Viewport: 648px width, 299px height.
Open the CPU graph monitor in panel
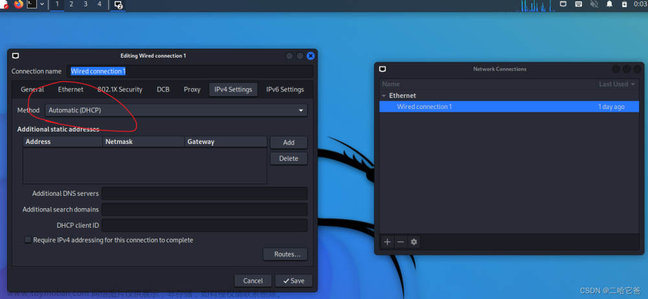[x=537, y=5]
